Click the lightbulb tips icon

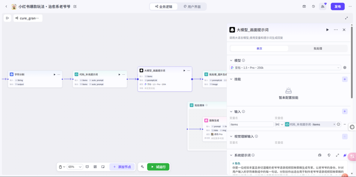[x=329, y=155]
